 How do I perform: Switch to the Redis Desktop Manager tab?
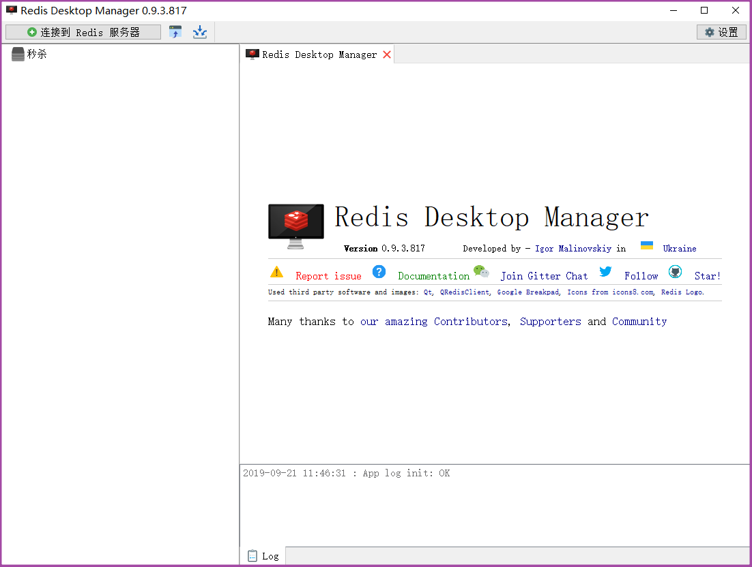(319, 55)
